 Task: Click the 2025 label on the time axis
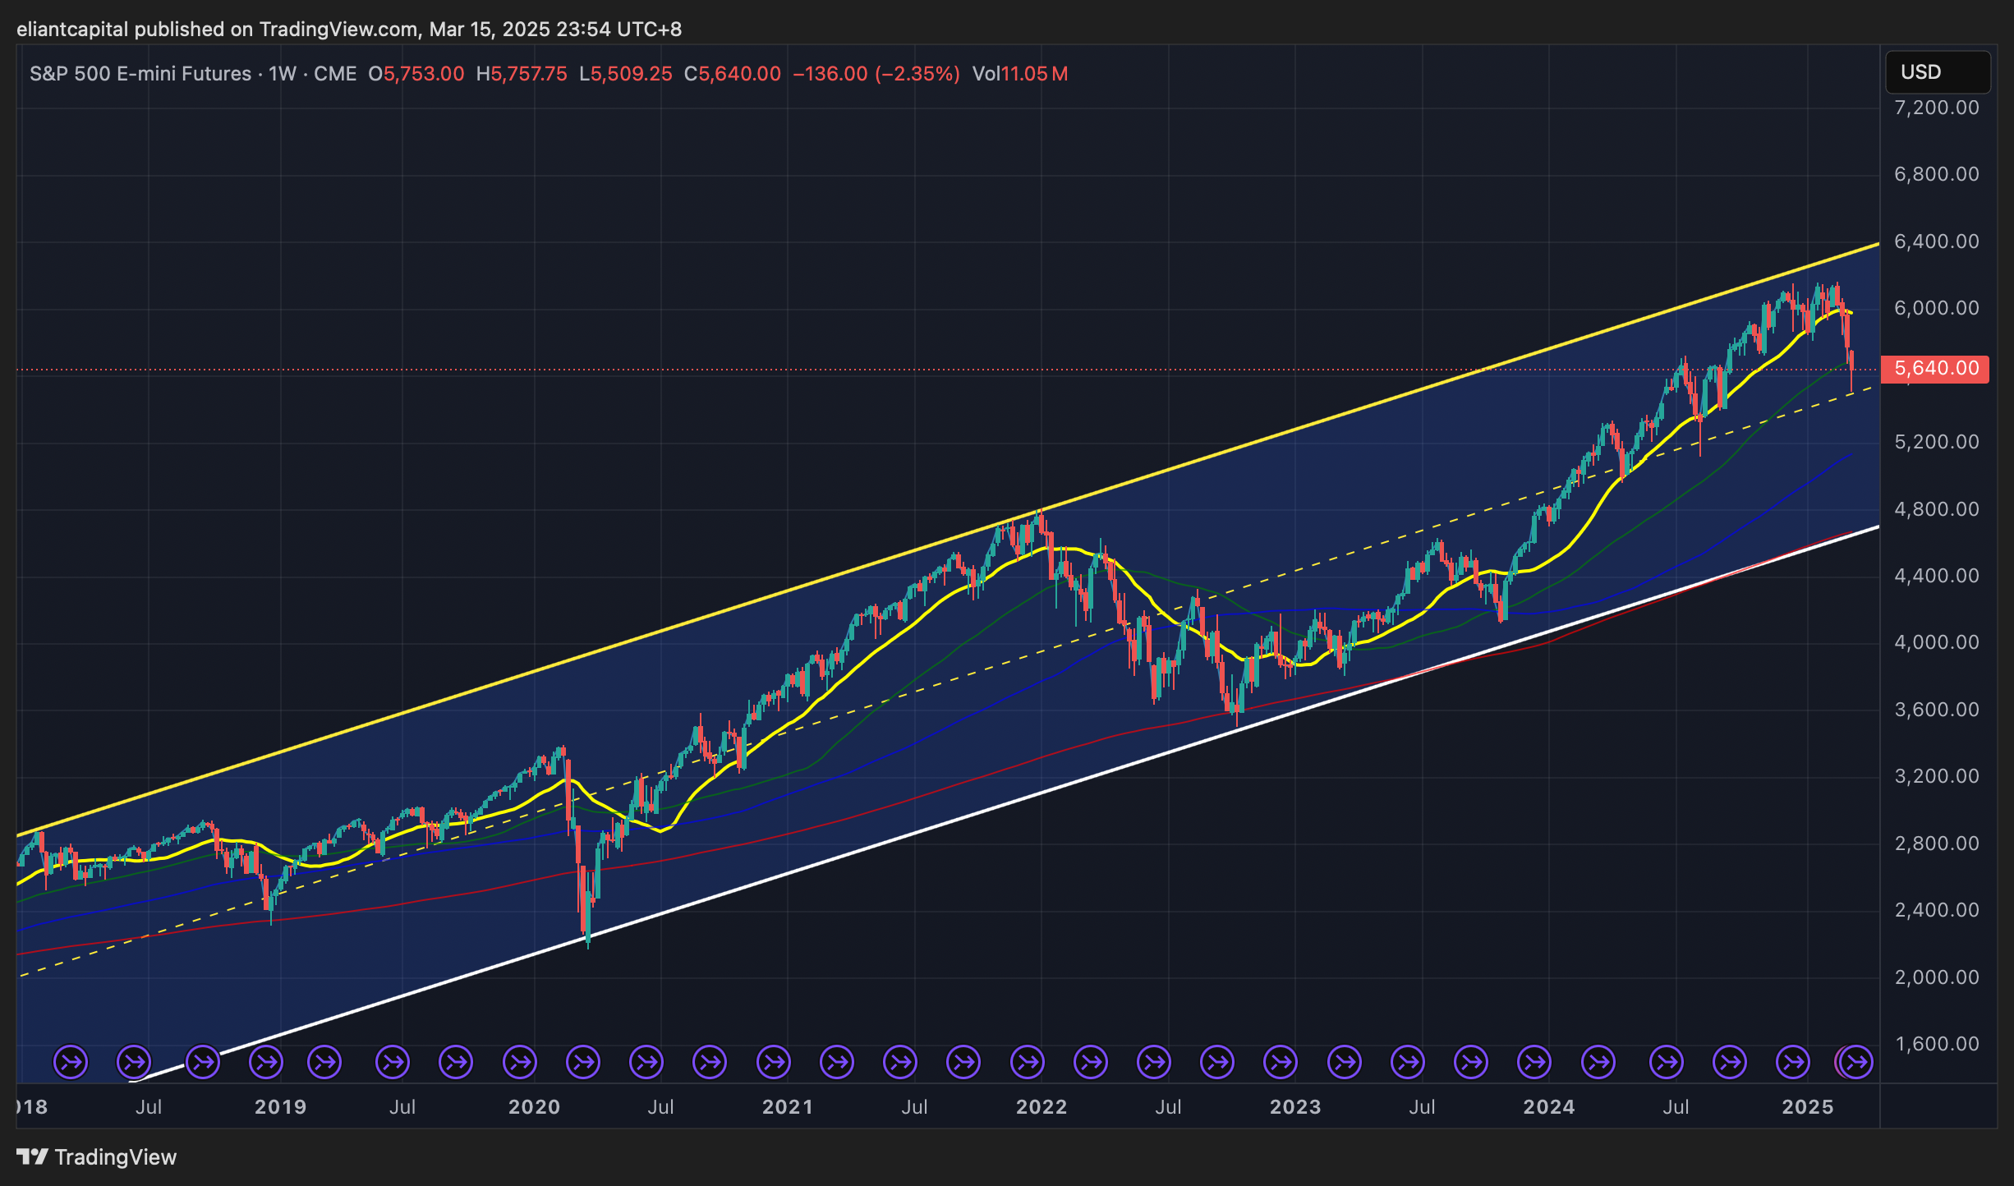1807,1107
